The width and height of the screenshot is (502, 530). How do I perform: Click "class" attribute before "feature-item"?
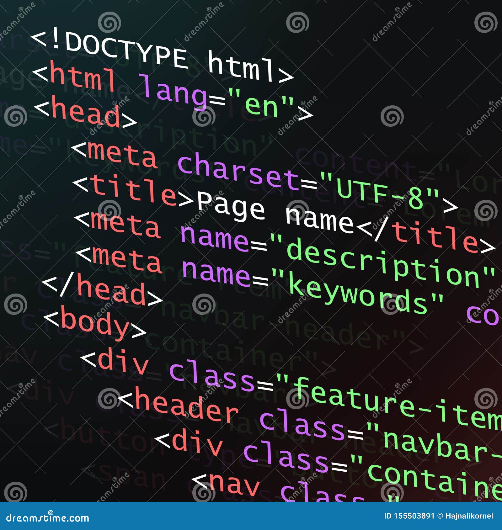[x=212, y=376]
